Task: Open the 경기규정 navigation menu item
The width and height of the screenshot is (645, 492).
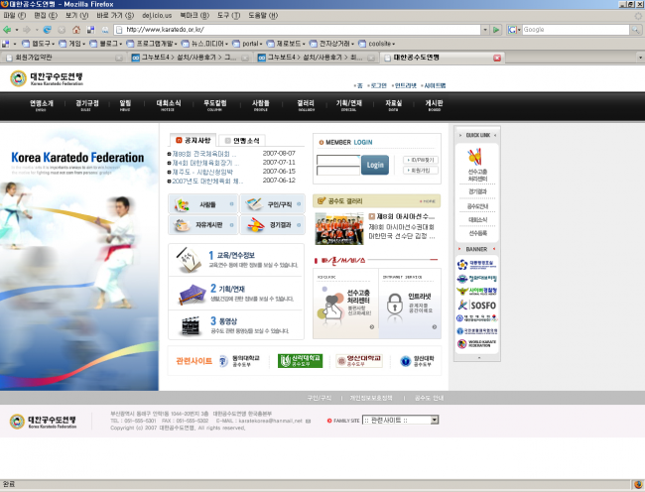Action: [86, 105]
